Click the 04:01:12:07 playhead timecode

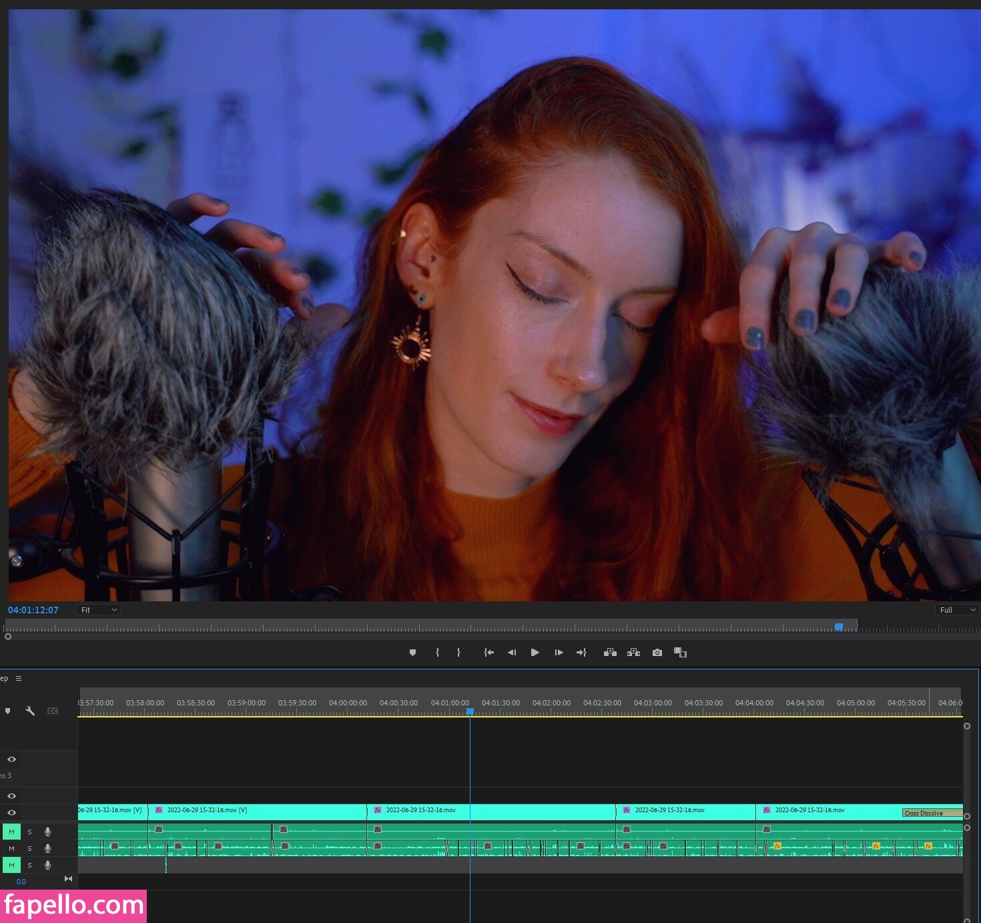tap(33, 610)
